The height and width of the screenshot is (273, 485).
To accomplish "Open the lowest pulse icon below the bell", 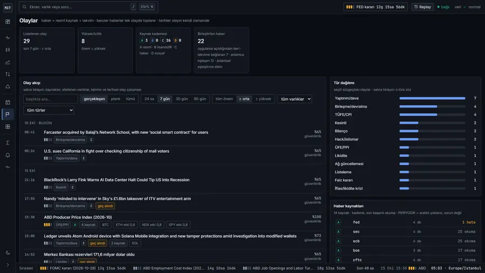I will (x=8, y=167).
